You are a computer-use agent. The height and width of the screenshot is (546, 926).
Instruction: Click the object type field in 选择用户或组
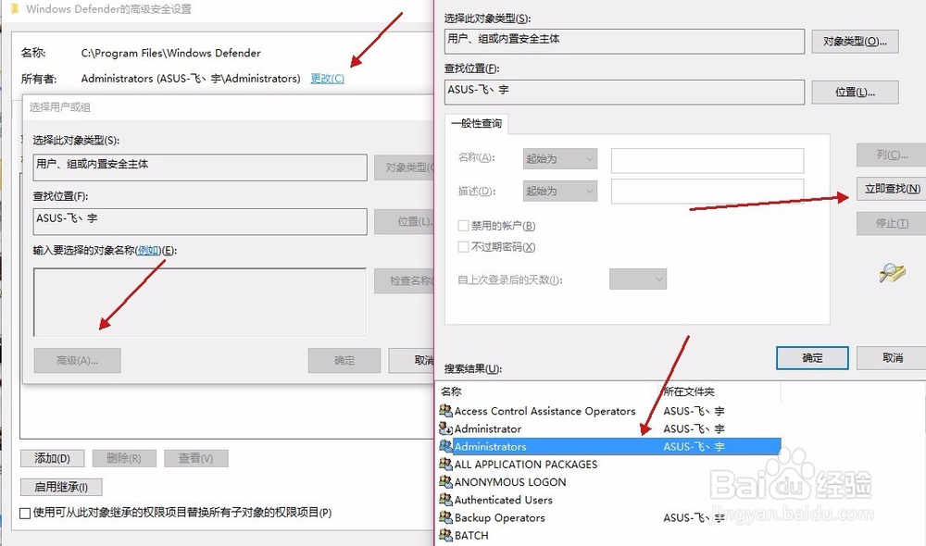[x=200, y=168]
